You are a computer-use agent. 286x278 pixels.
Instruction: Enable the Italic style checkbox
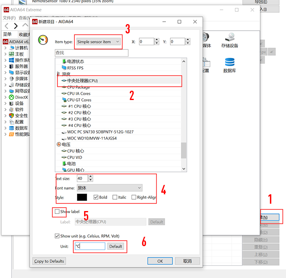point(115,197)
